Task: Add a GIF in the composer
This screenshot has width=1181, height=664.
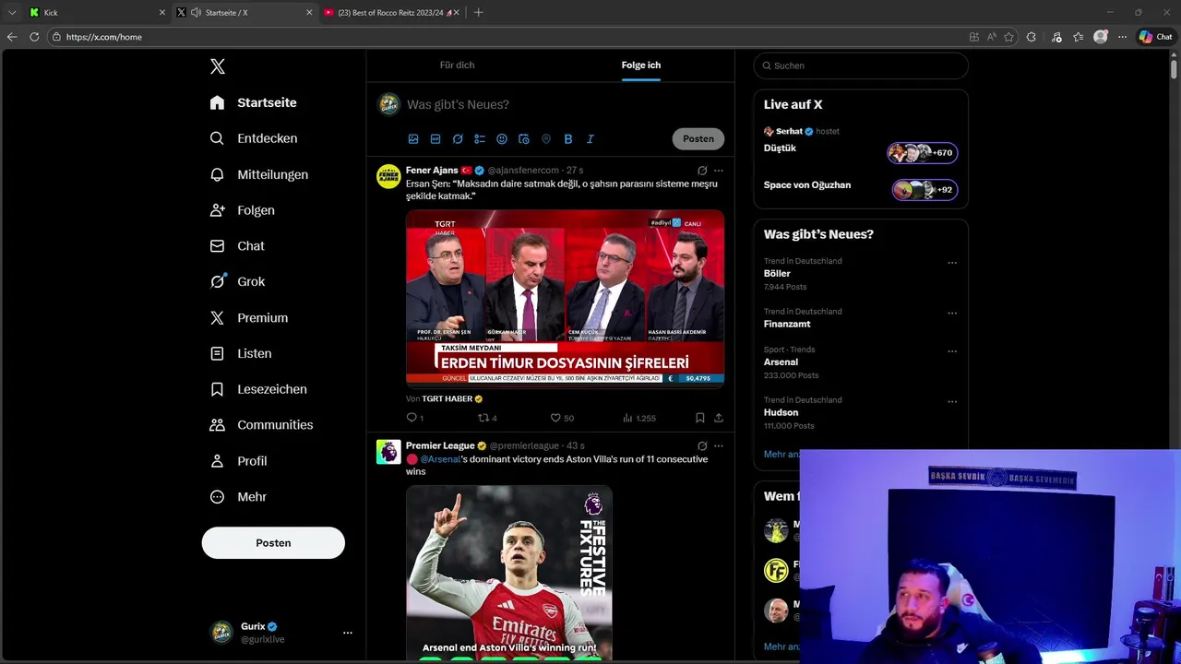Action: [x=435, y=139]
